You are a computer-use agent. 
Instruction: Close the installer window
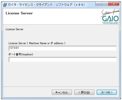(114, 4)
